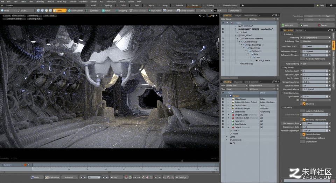Open the Field Rendering dropdown
This screenshot has height=183, width=336.
(316, 63)
